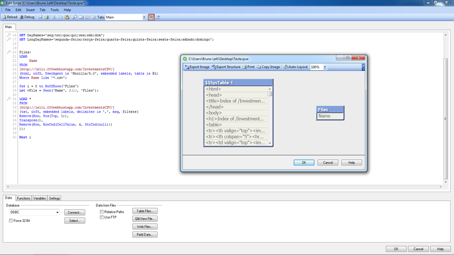Start the script Debug tool
454x255 pixels.
pos(26,17)
